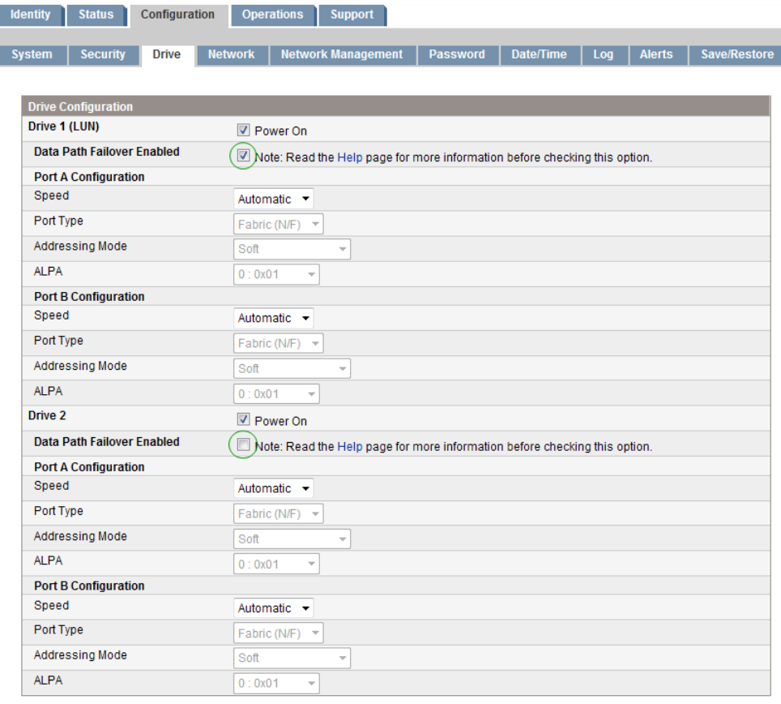Click the Help link in Drive 1 note
Screen dimensions: 781x704
click(349, 157)
